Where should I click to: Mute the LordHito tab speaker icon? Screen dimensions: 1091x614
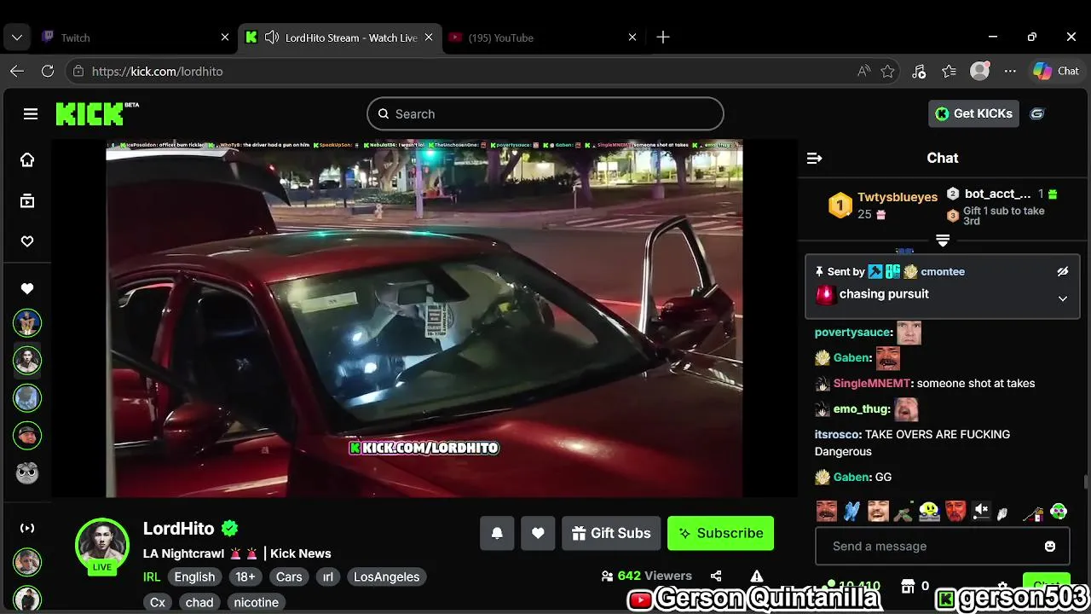(x=272, y=38)
